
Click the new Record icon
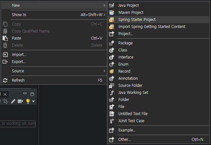[112, 71]
